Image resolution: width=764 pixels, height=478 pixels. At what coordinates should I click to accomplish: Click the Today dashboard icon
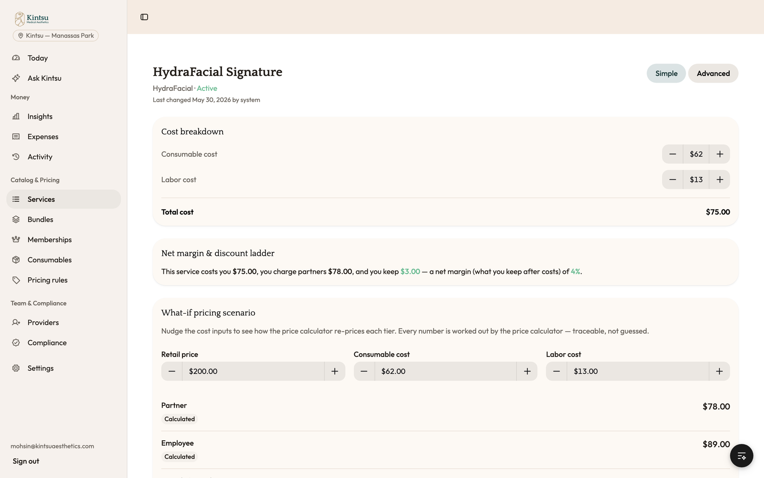[x=16, y=58]
